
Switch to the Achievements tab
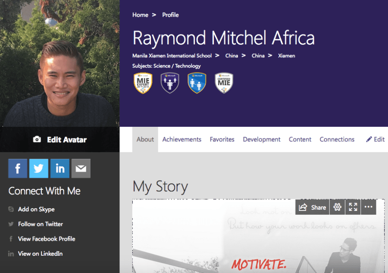point(182,139)
